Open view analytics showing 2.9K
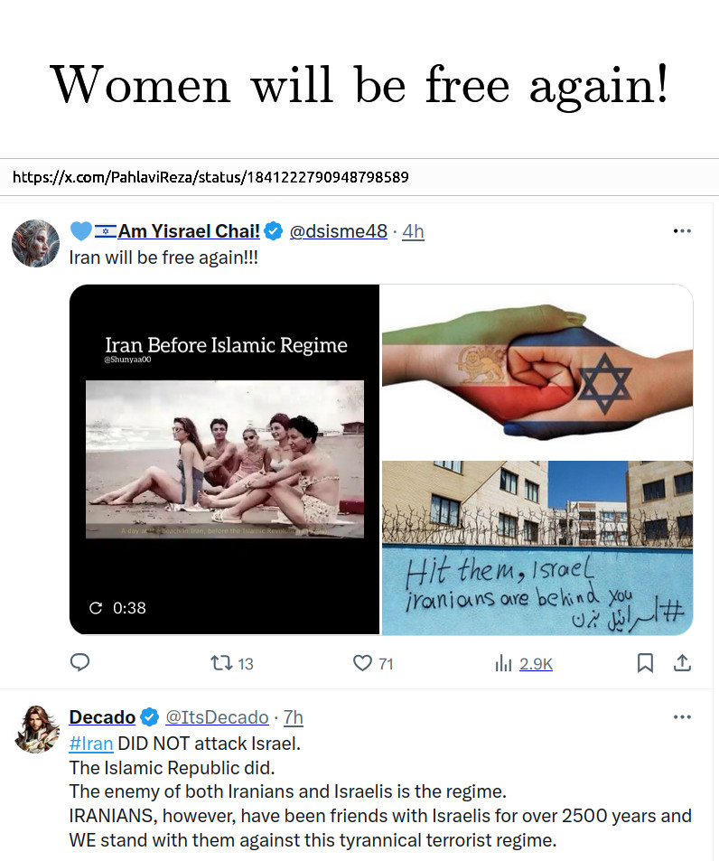This screenshot has height=861, width=719. (x=524, y=664)
